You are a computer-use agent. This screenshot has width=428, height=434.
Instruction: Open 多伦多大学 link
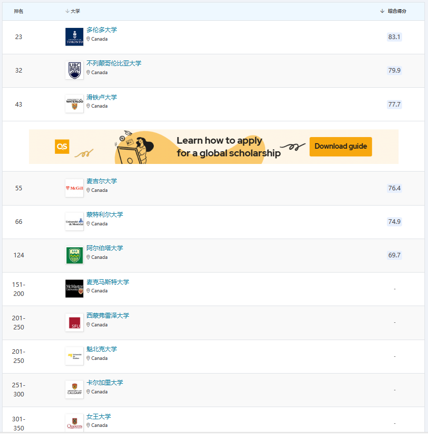click(x=102, y=29)
